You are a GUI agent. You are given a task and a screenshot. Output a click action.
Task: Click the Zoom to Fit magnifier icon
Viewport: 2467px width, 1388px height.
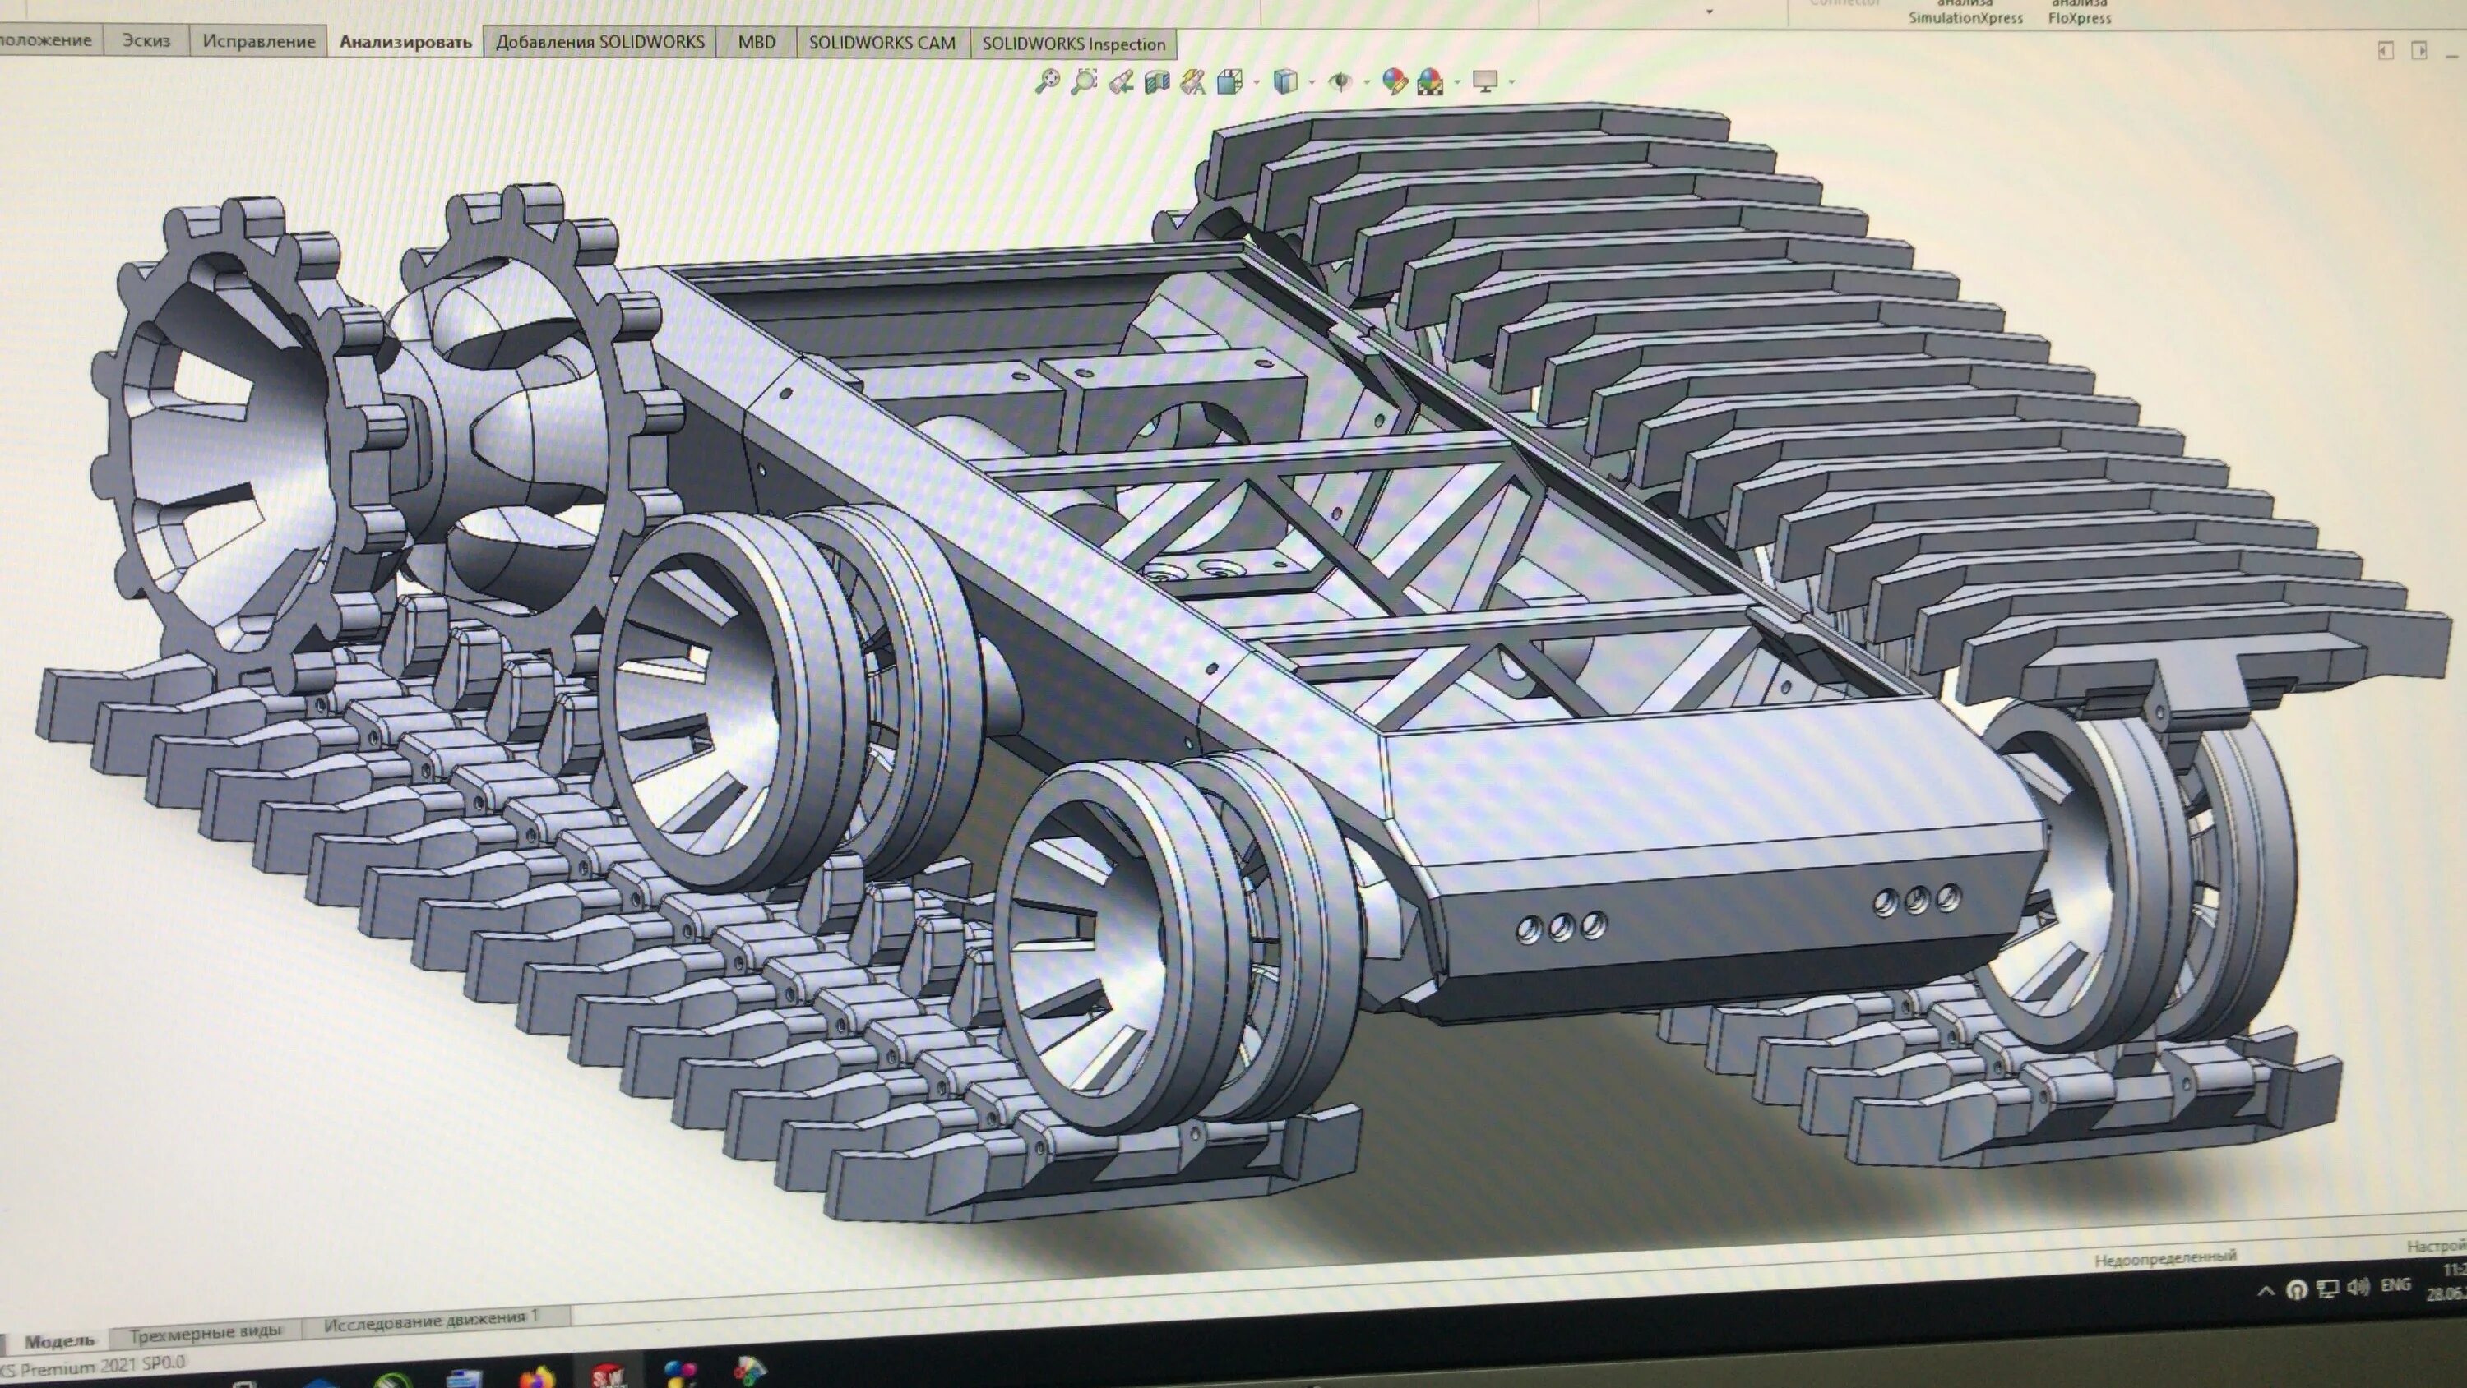pos(1048,82)
